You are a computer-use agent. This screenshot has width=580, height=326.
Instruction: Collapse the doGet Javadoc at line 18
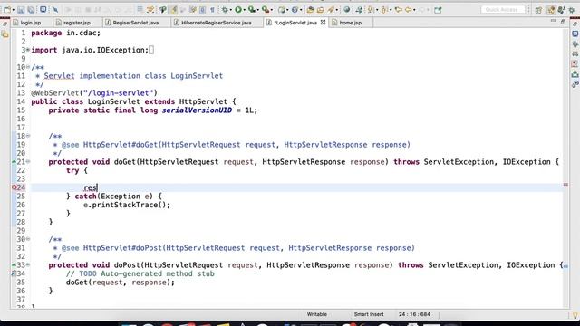[28, 136]
